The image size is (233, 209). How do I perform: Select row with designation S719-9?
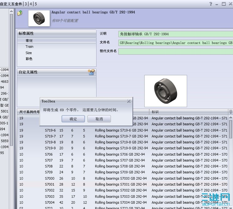pos(123,148)
